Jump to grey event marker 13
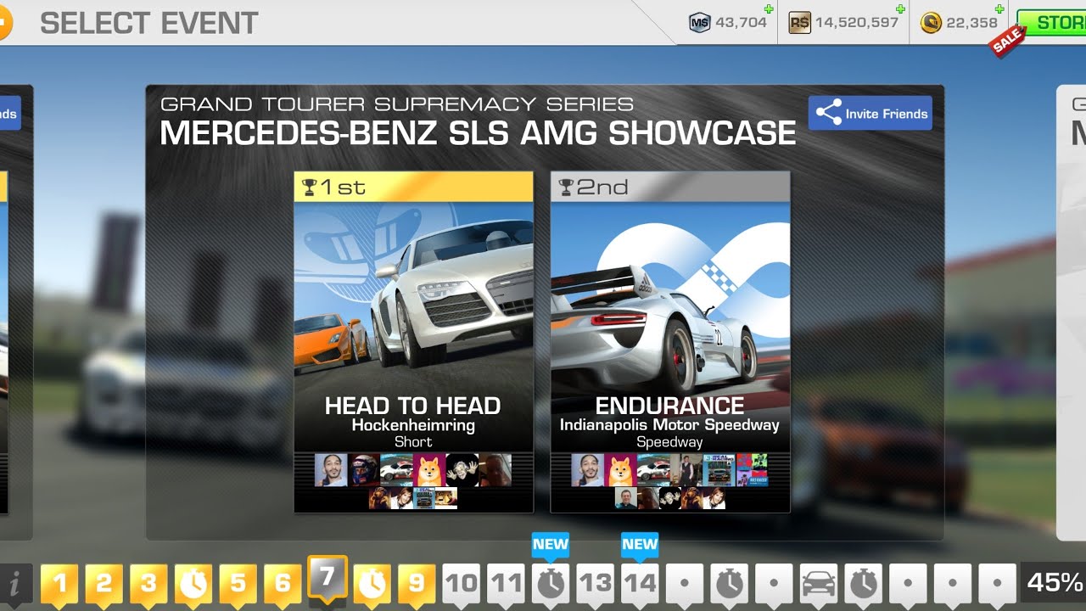Image resolution: width=1086 pixels, height=611 pixels. [596, 584]
